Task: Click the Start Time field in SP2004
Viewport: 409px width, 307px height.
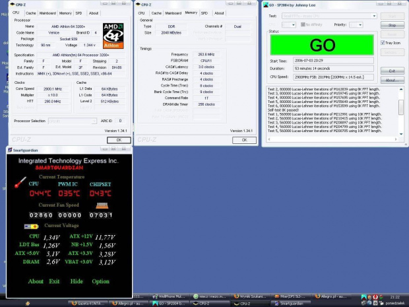Action: coord(333,61)
